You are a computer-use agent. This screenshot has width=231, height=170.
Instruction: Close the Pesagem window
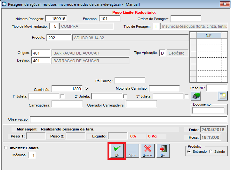pyautogui.click(x=225, y=4)
